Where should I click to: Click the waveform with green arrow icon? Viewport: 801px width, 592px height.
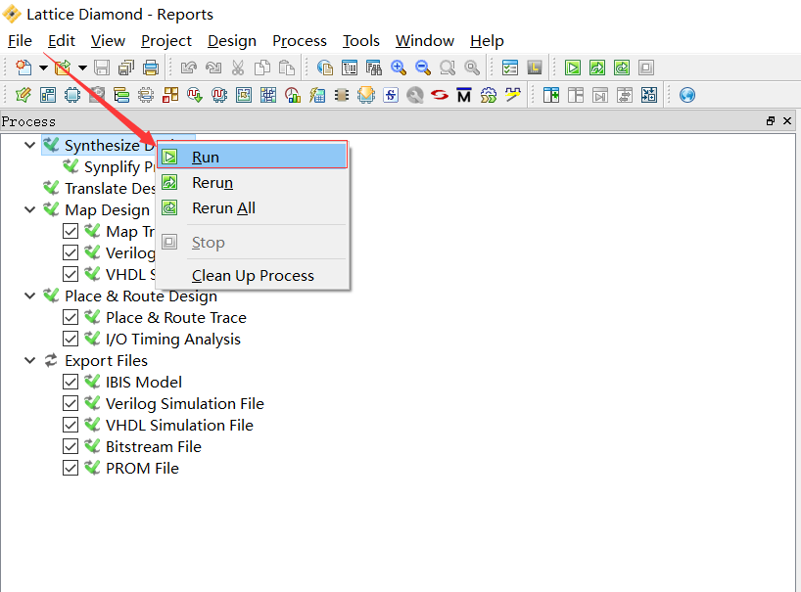195,95
